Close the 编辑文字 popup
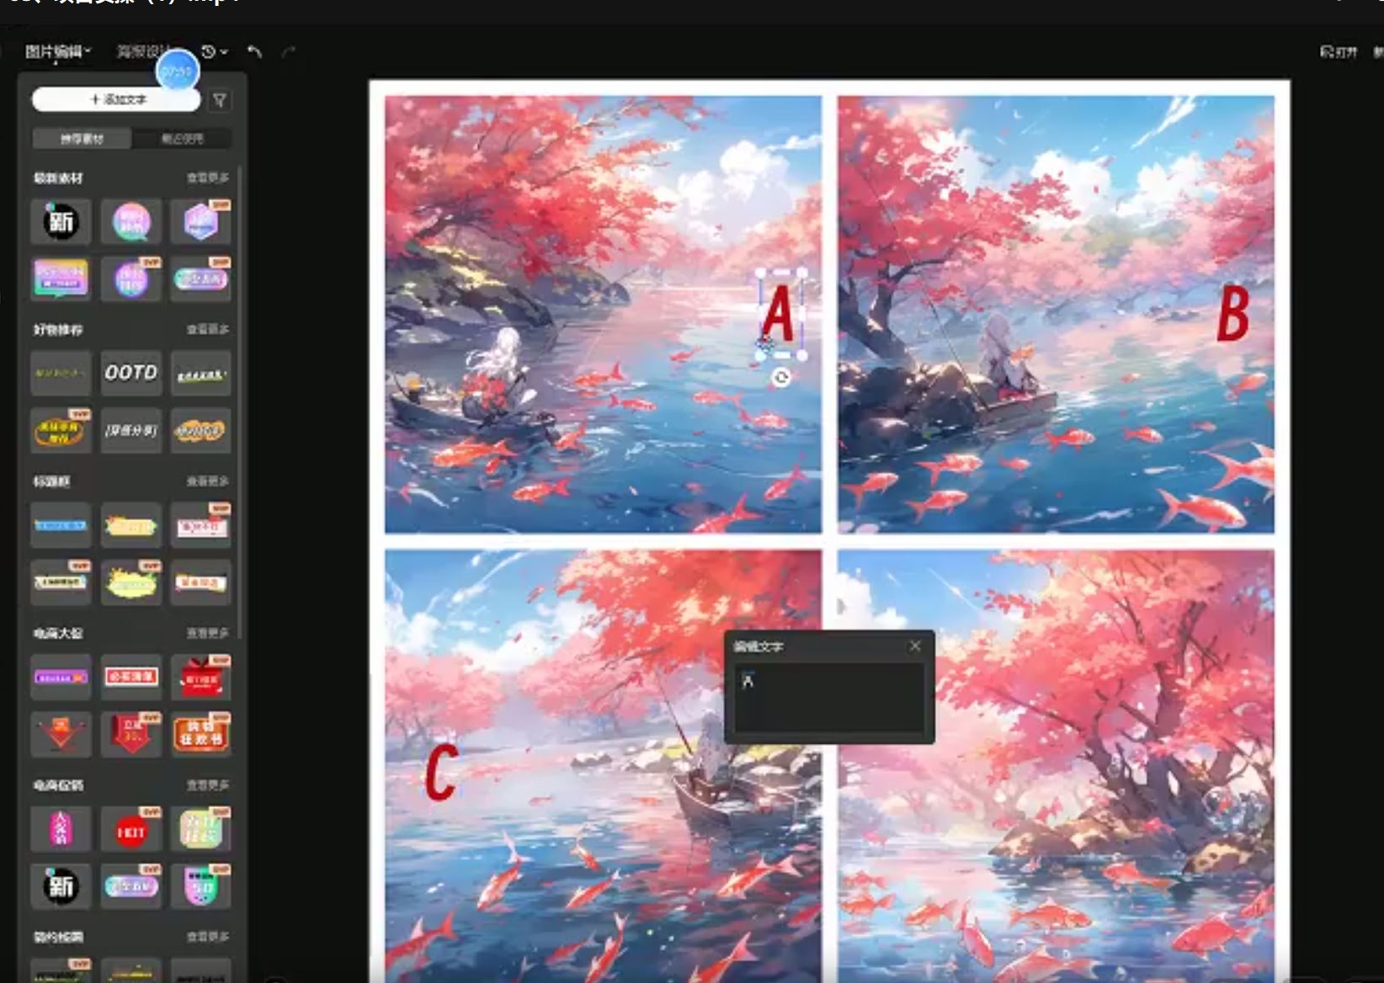Screen dimensions: 1384x983 click(915, 646)
